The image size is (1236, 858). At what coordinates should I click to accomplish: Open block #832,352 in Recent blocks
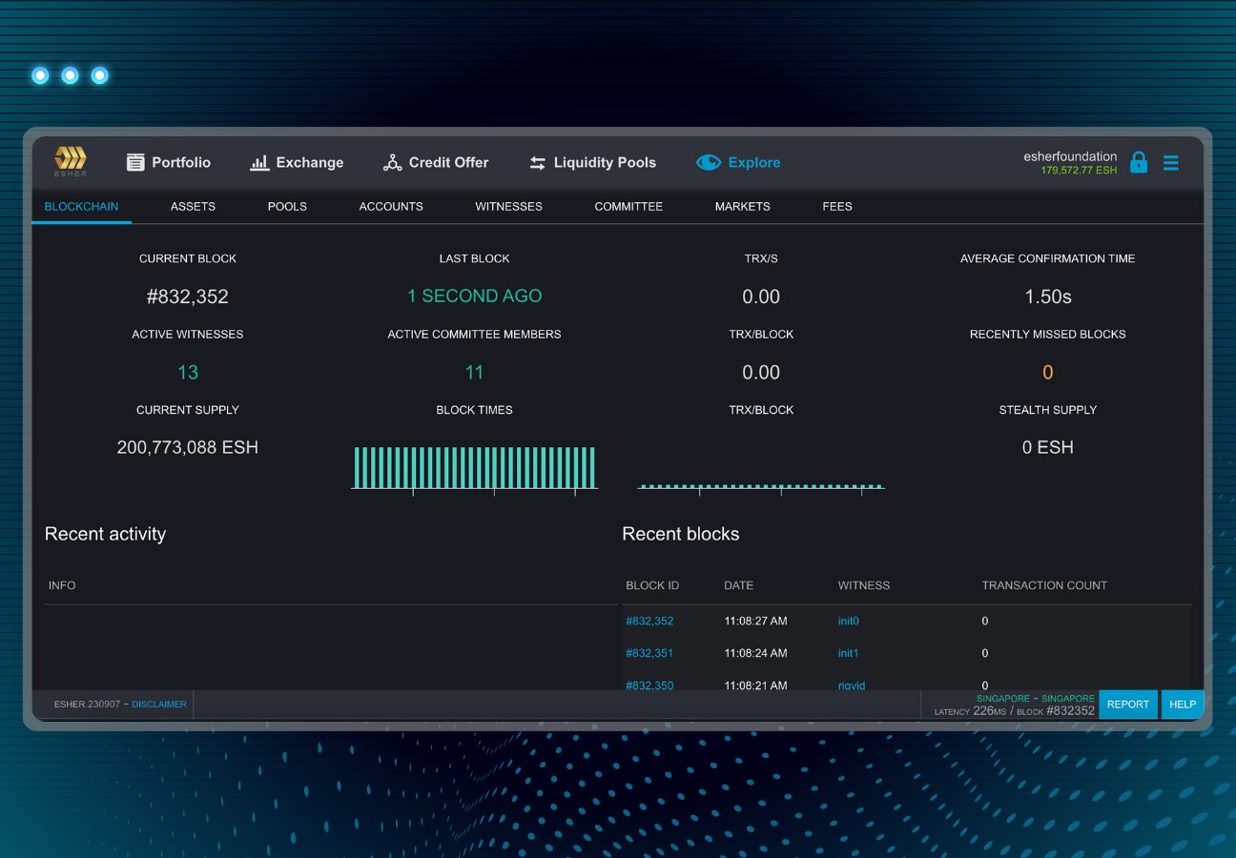pyautogui.click(x=649, y=621)
